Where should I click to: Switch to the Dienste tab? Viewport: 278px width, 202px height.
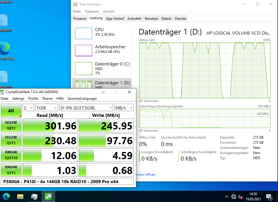click(x=180, y=19)
